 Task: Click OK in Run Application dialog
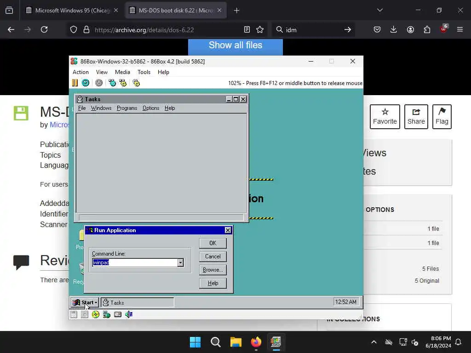click(213, 243)
